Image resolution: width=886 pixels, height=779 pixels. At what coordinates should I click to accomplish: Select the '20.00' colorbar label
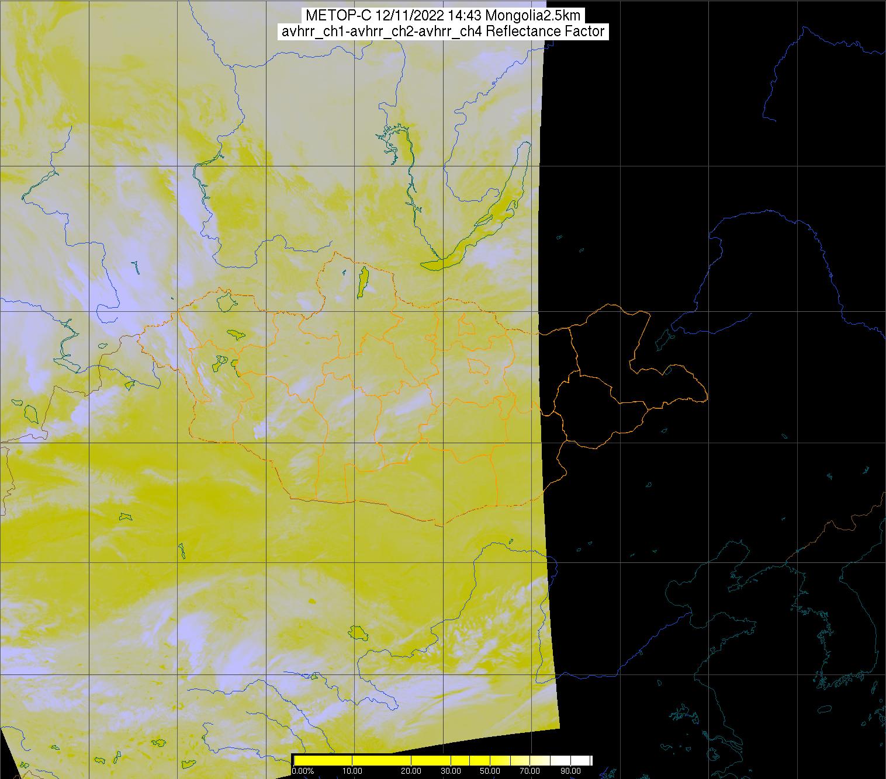411,771
